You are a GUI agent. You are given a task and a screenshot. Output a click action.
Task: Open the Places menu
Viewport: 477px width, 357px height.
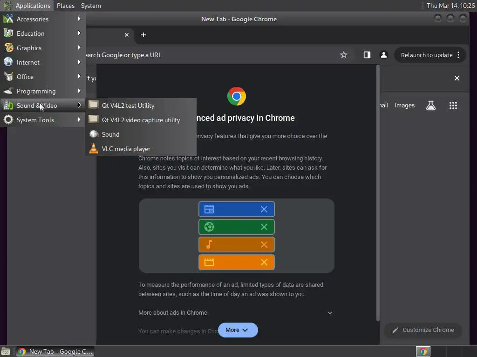65,6
